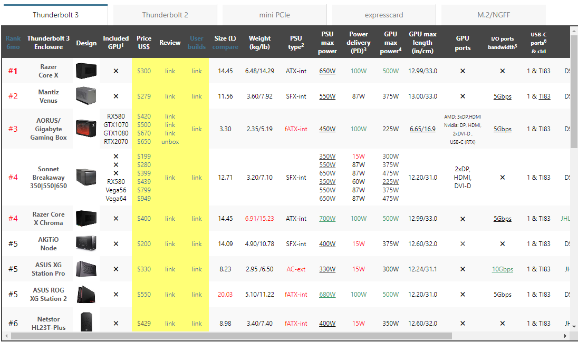Select the 6.91/15.23 weight value
Viewport: 578px width, 342px height.
click(x=259, y=219)
